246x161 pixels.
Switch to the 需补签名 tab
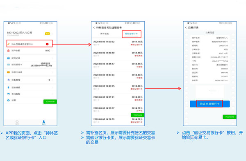pos(105,34)
